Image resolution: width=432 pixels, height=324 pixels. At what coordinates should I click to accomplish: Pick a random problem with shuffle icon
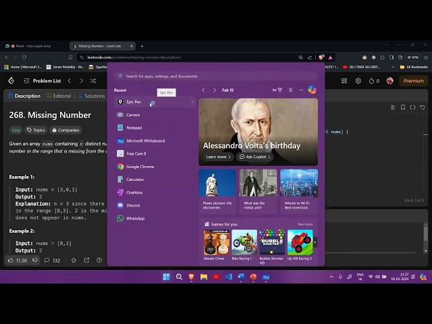[x=93, y=81]
